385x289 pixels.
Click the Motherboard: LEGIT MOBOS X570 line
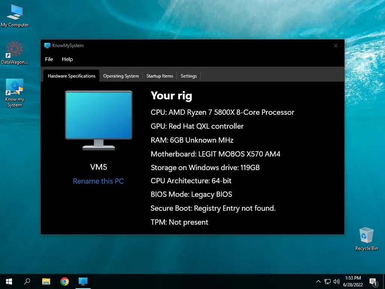[x=215, y=154]
